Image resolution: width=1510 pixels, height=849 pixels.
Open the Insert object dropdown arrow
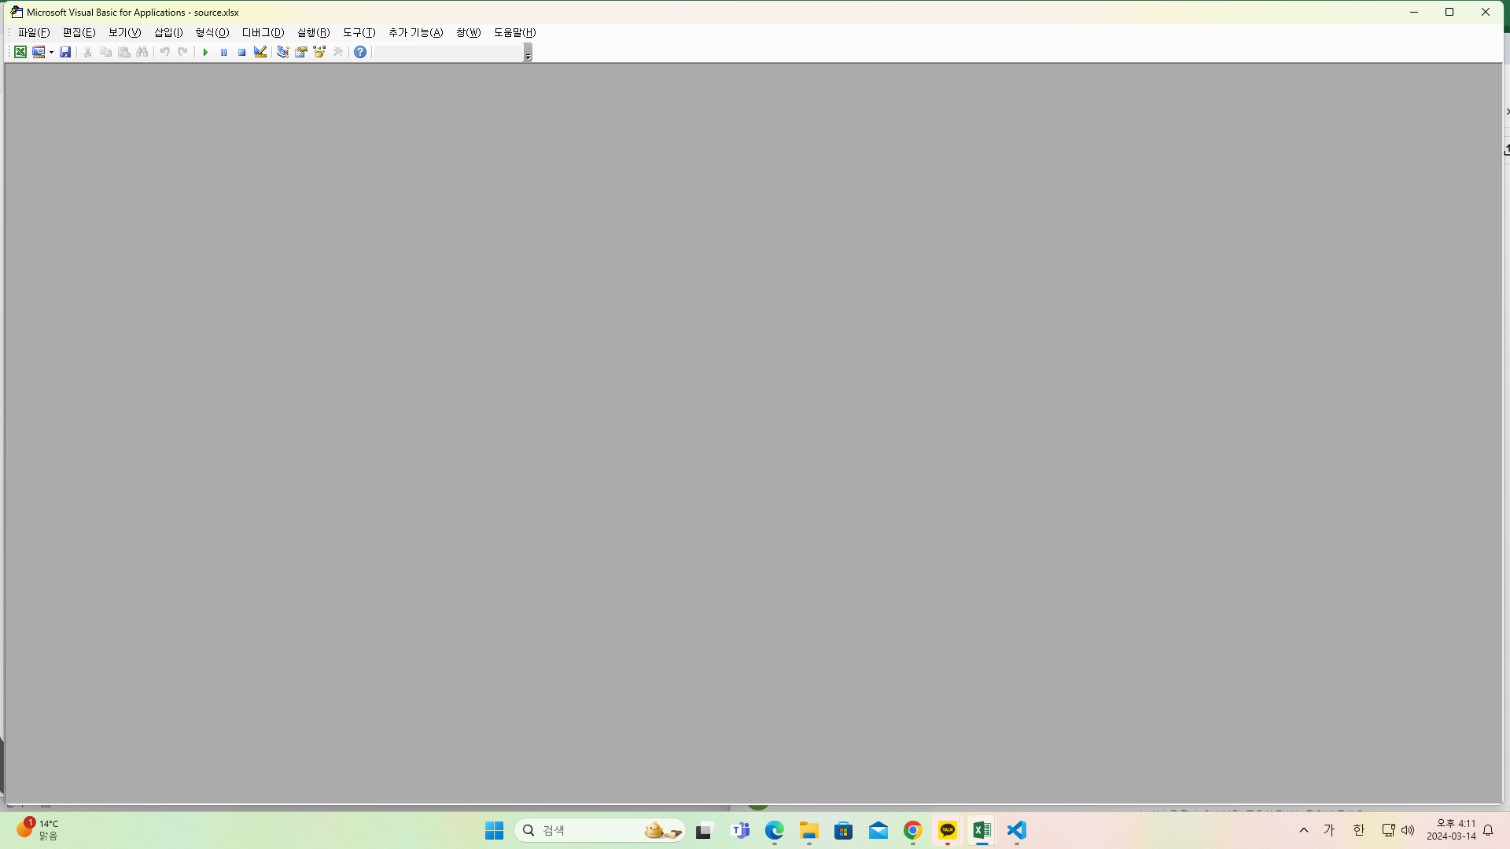pos(51,52)
